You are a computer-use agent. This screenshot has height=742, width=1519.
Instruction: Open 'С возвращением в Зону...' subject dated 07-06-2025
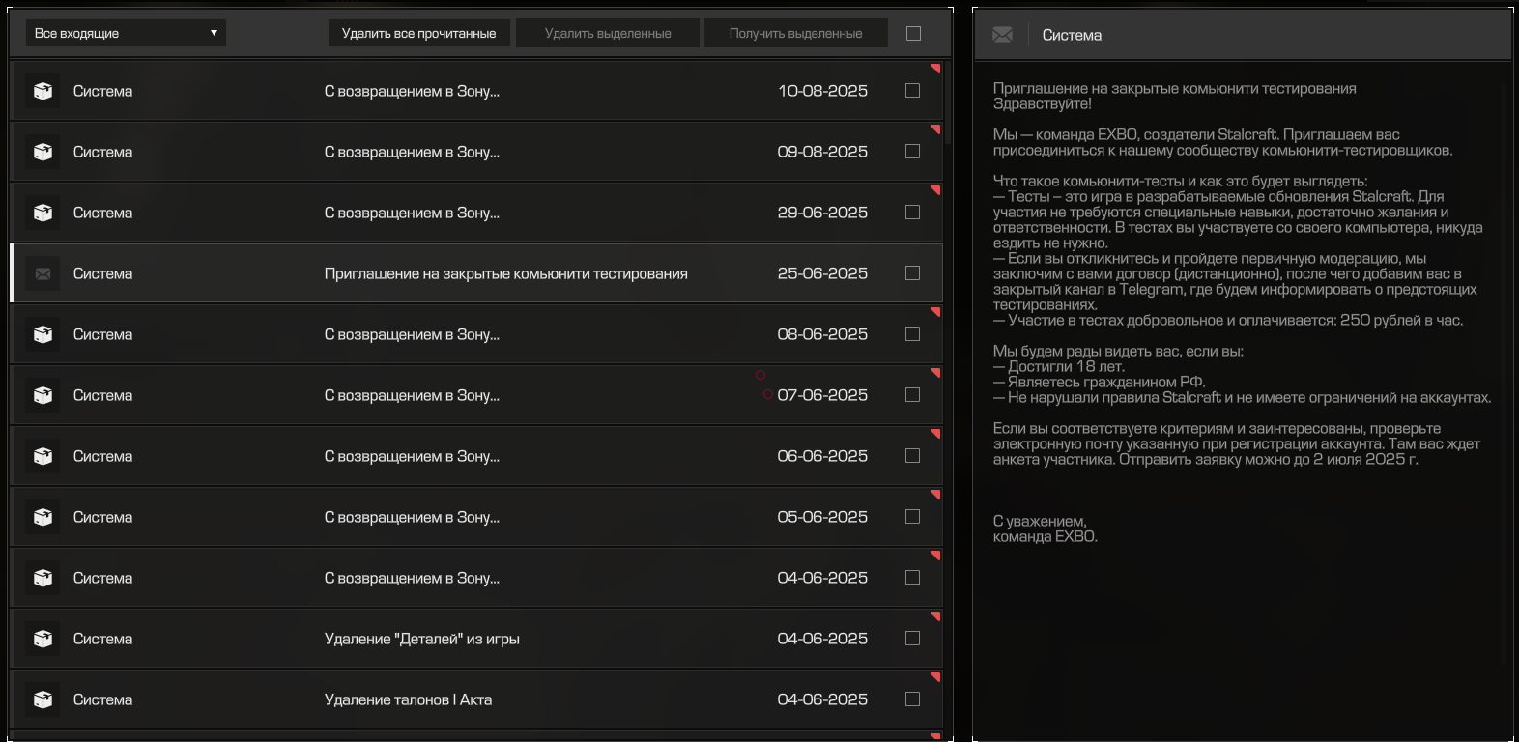pos(412,395)
